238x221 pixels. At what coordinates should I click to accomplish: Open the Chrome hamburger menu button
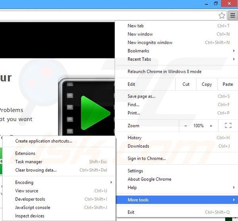click(232, 16)
